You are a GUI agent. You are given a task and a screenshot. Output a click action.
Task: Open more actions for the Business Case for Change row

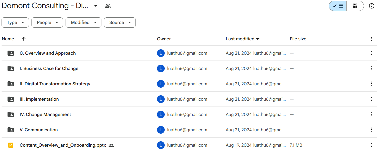click(x=371, y=68)
